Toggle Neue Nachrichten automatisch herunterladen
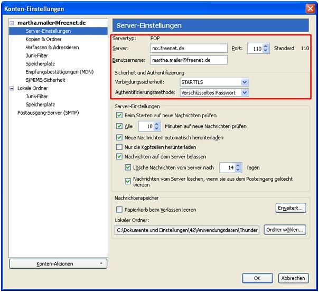 [x=119, y=137]
